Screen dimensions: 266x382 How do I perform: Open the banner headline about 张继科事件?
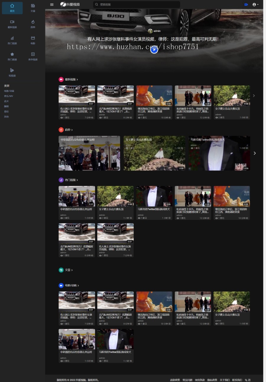[x=153, y=39]
